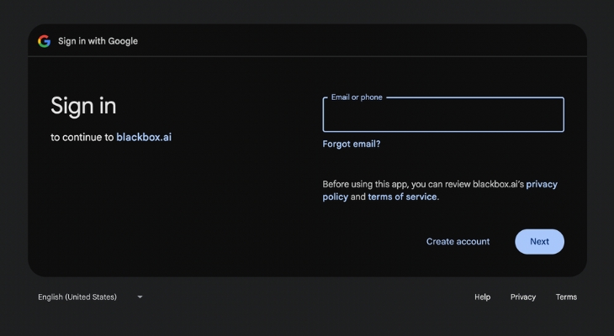This screenshot has height=336, width=614.
Task: Open the Privacy link in the footer
Action: (x=522, y=297)
